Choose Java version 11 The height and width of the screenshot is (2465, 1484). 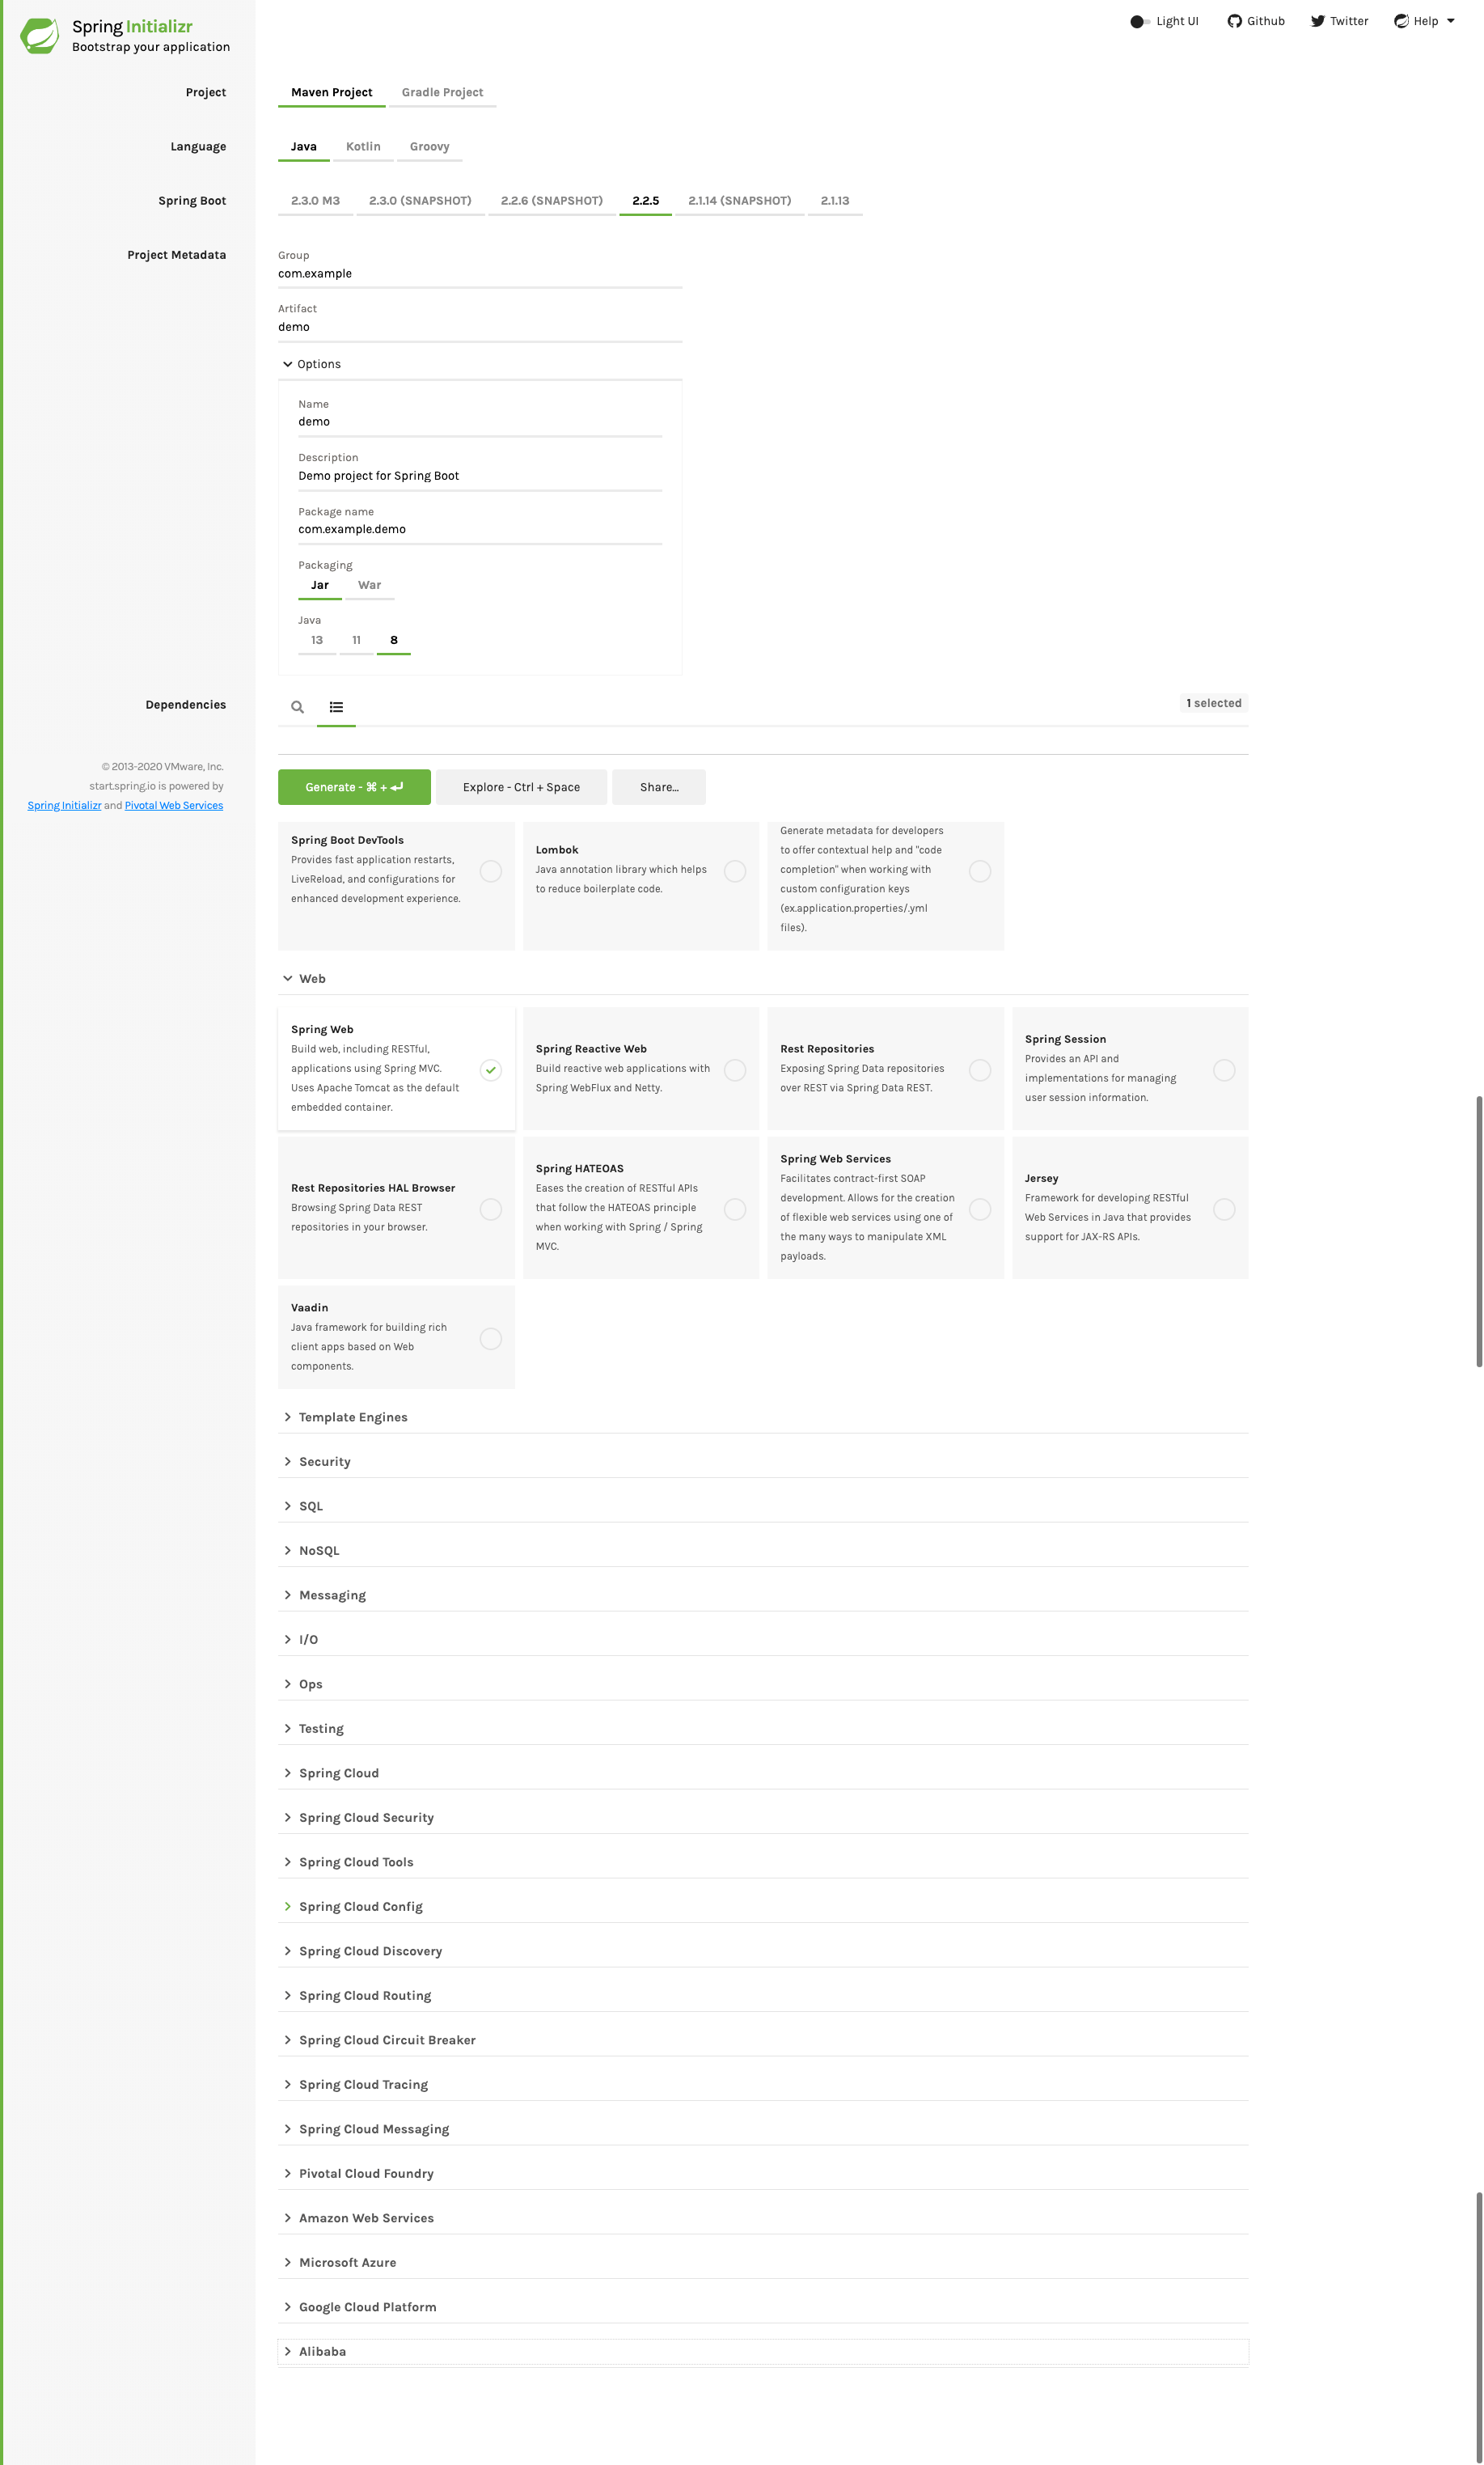(x=356, y=642)
